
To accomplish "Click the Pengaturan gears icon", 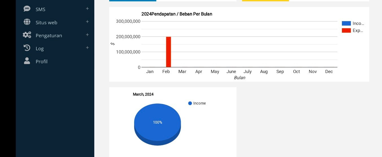I will (x=27, y=35).
